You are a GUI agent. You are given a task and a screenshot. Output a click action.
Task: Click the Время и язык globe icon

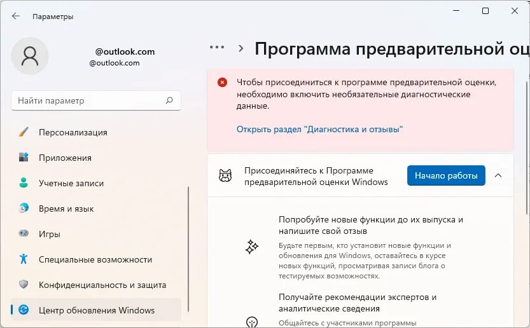click(24, 208)
